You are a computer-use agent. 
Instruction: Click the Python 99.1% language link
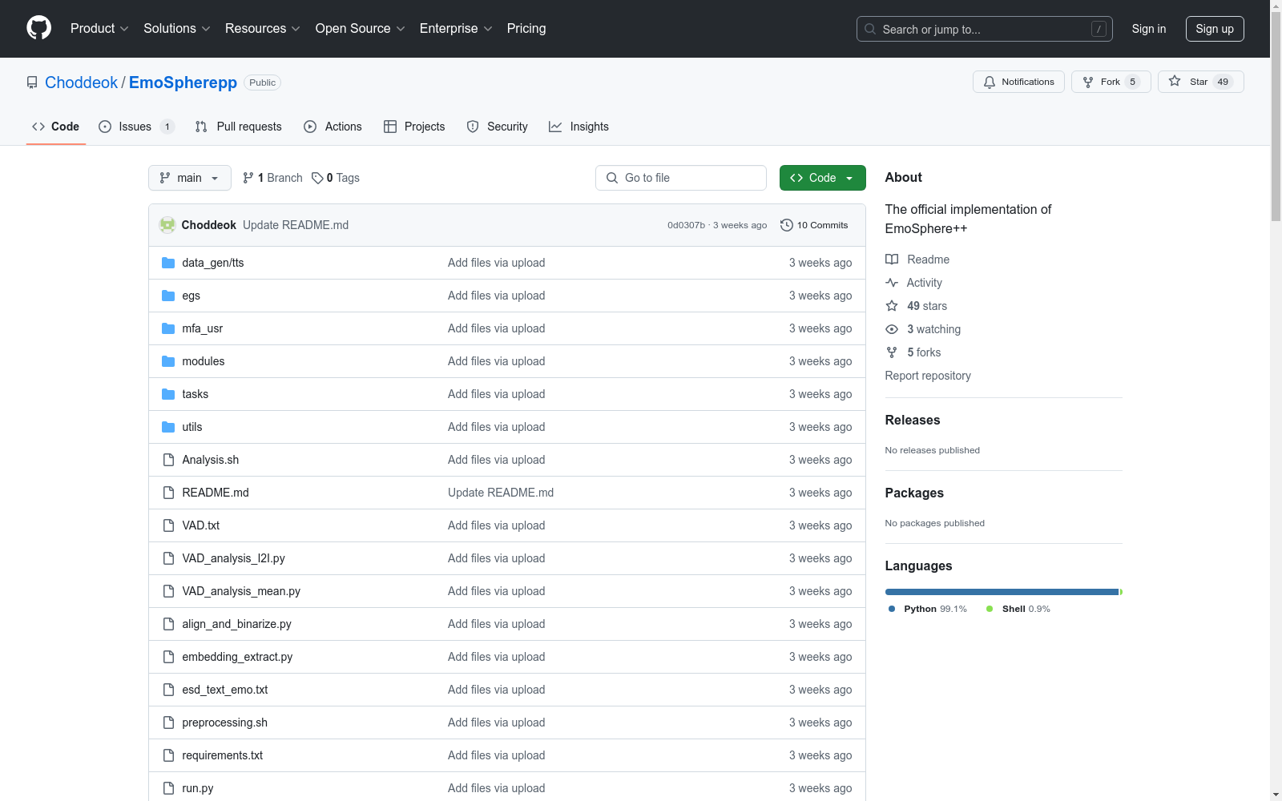[x=928, y=609]
